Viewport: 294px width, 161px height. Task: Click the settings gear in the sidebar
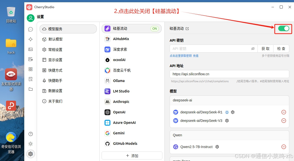pyautogui.click(x=31, y=154)
